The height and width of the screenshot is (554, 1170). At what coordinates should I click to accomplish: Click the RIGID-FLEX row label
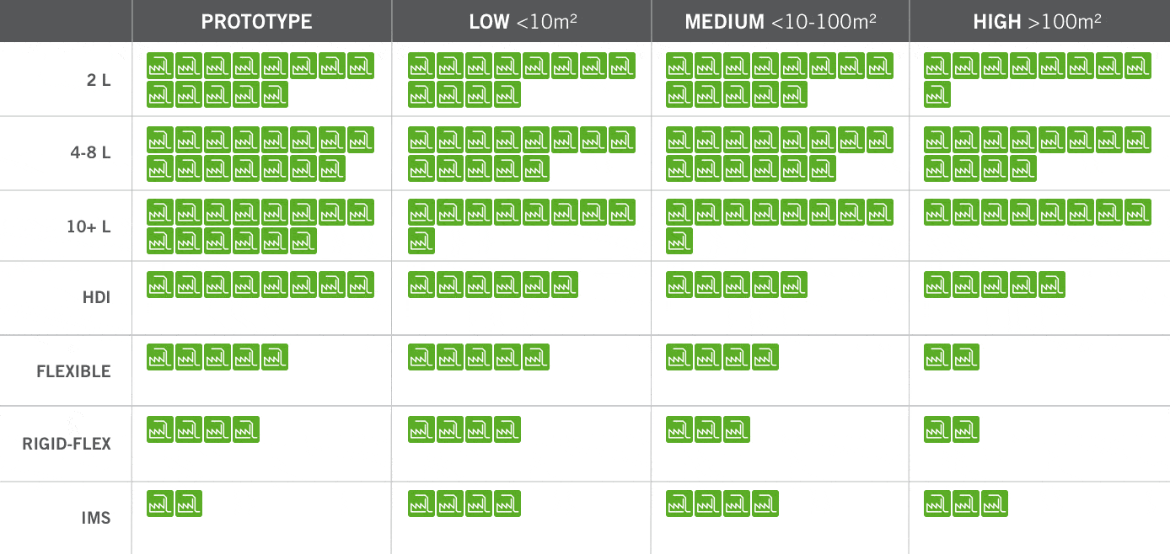67,444
